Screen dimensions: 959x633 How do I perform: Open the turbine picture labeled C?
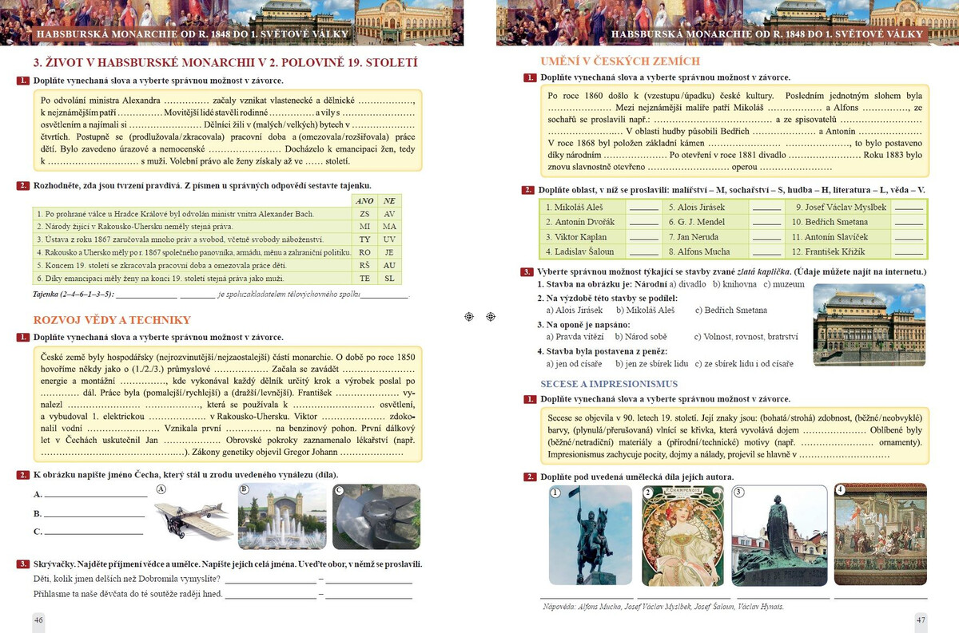pyautogui.click(x=376, y=516)
